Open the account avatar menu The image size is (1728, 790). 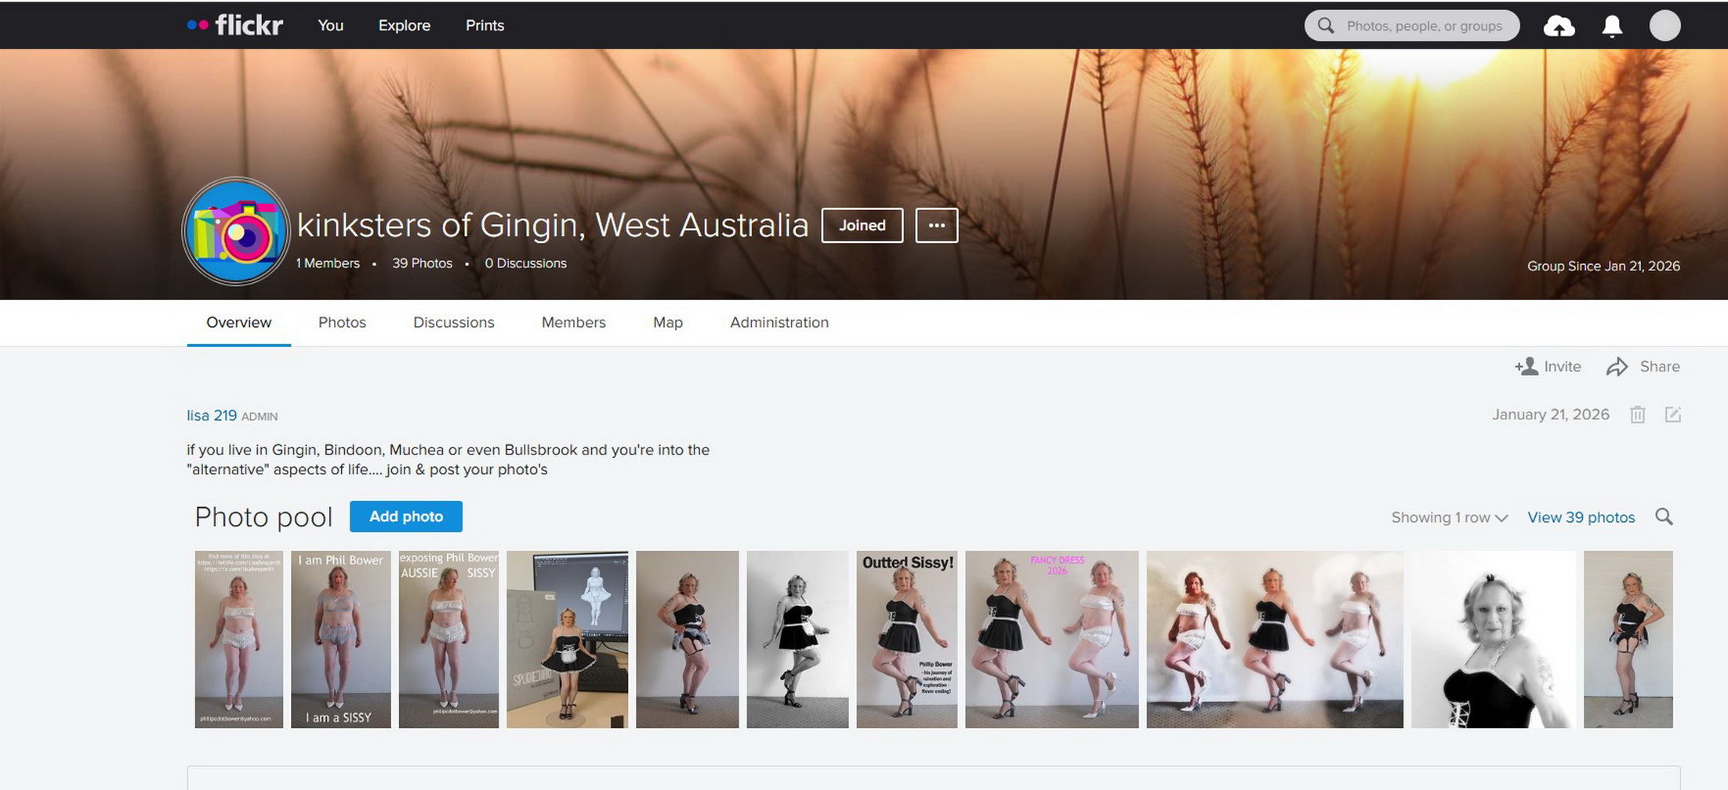[x=1664, y=26]
